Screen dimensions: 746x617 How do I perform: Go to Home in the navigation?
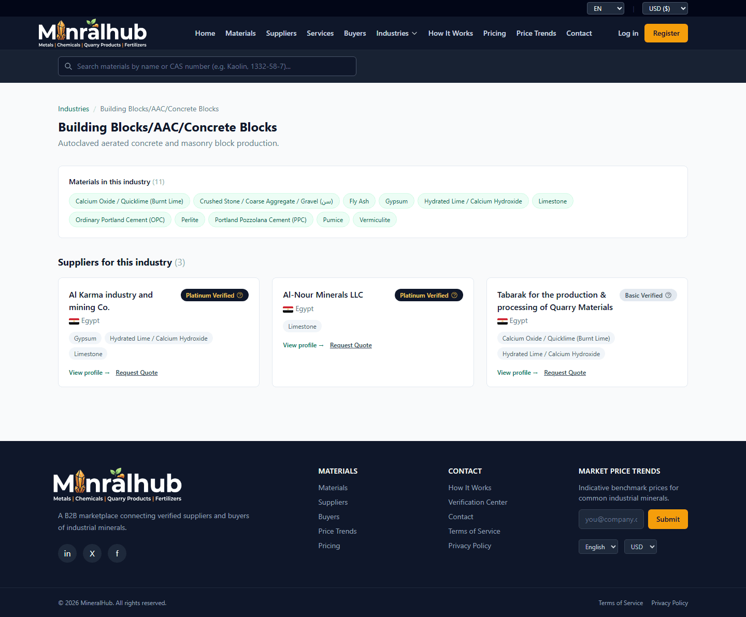(205, 33)
